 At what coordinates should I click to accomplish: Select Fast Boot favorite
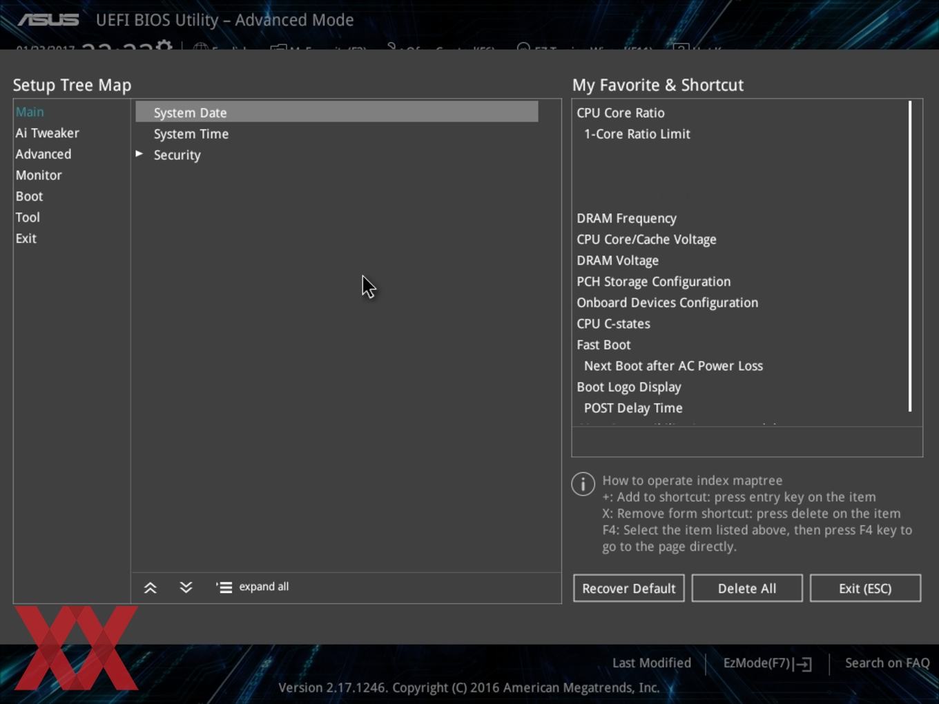tap(603, 344)
